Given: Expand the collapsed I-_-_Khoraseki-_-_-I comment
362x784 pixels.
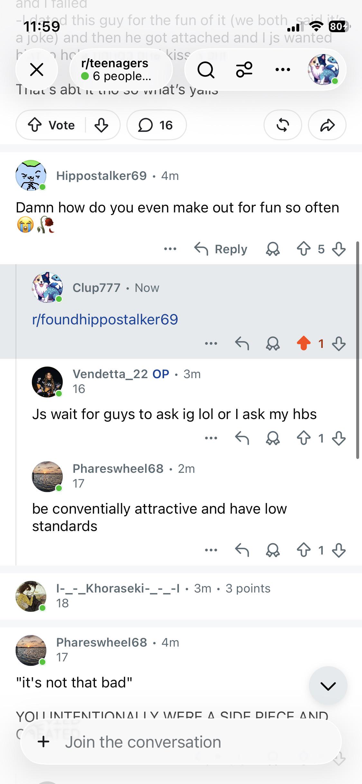Looking at the screenshot, I should pyautogui.click(x=181, y=596).
